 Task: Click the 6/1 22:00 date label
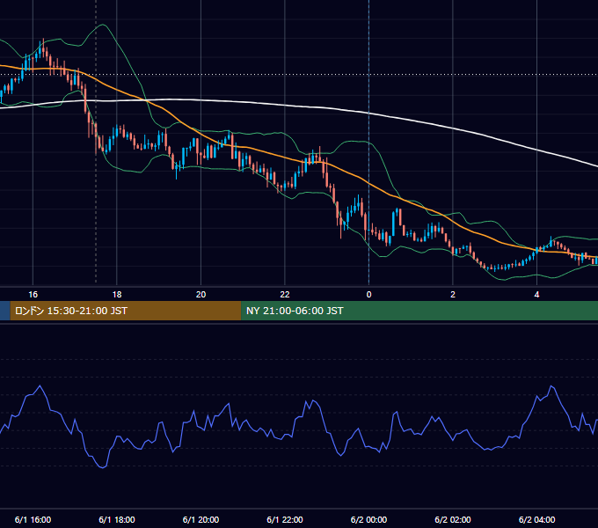[x=285, y=519]
